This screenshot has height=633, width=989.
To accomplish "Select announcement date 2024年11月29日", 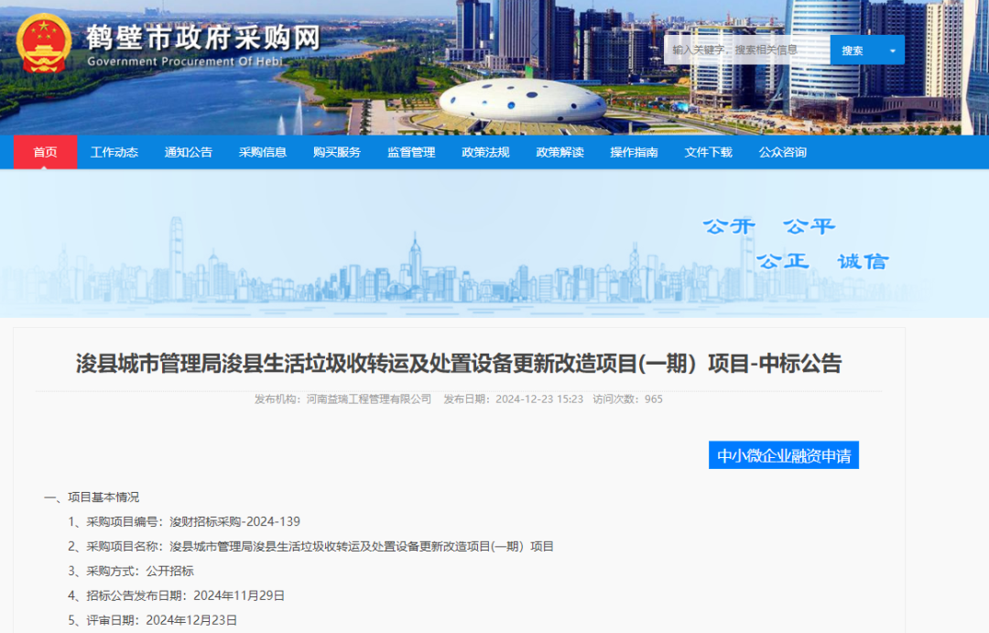I will click(x=239, y=595).
